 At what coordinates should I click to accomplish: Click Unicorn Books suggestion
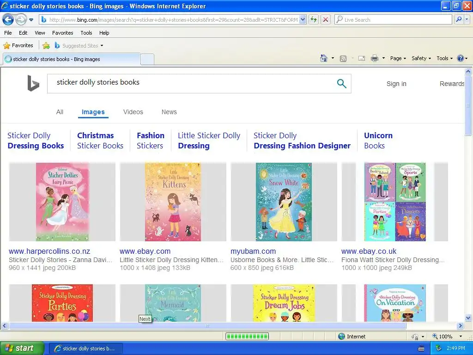point(378,141)
